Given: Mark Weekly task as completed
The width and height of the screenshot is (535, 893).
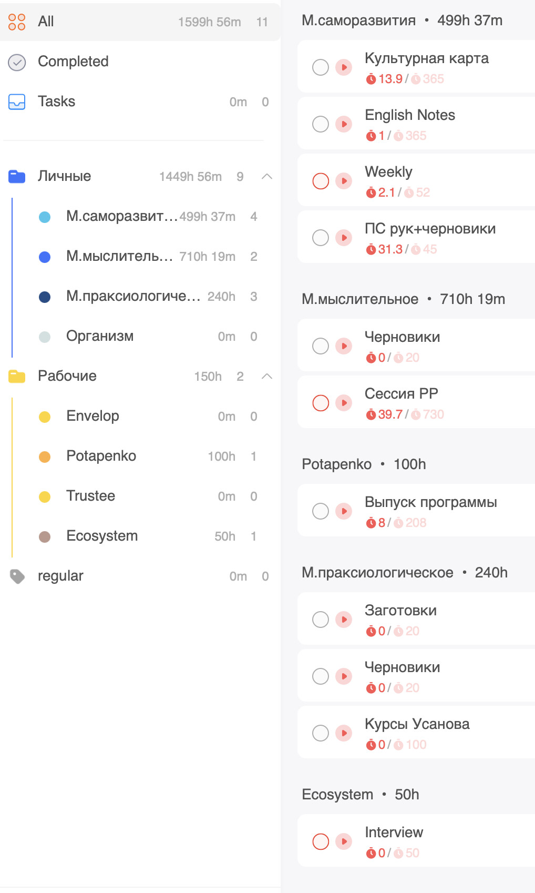Looking at the screenshot, I should [x=321, y=181].
